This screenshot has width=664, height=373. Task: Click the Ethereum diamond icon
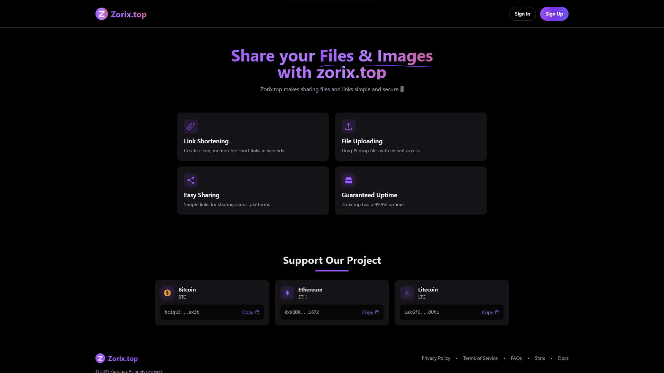pyautogui.click(x=287, y=293)
